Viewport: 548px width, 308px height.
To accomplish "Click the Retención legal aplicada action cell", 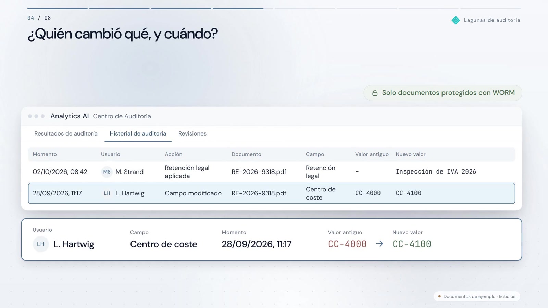I will 187,172.
